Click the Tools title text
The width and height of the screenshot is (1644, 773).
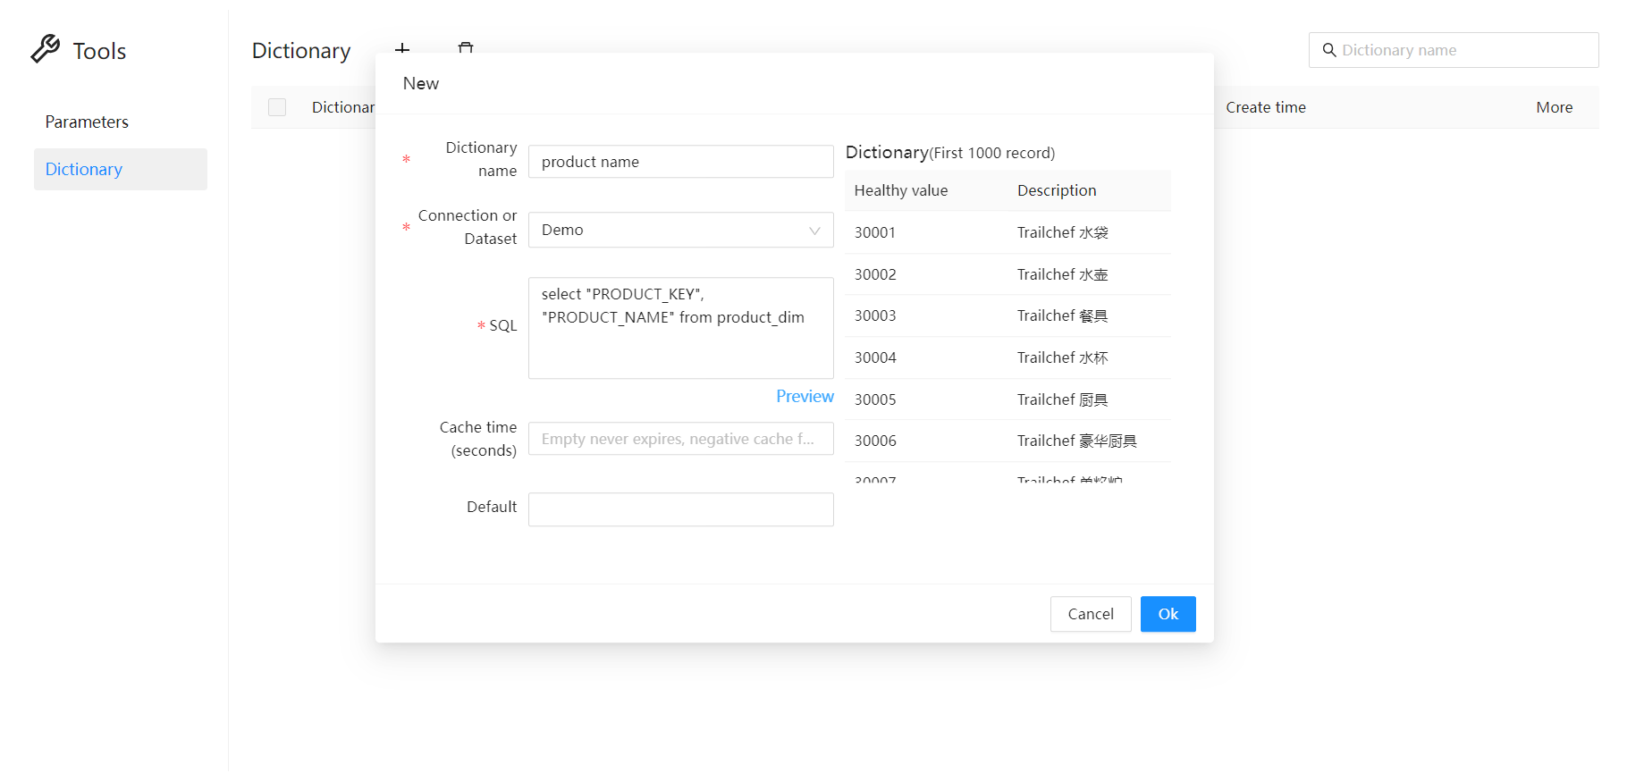tap(99, 51)
